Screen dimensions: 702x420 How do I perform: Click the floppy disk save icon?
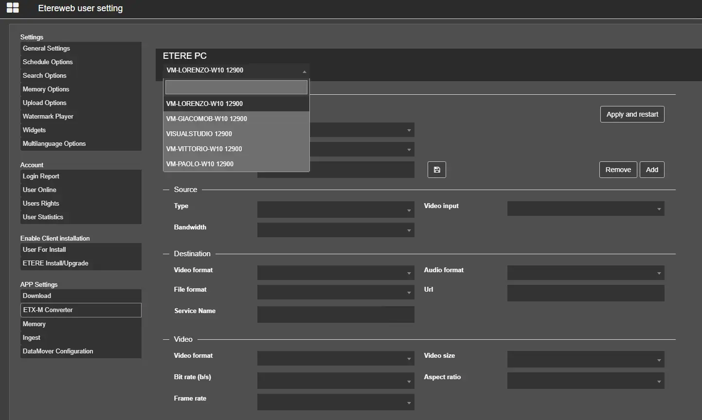pyautogui.click(x=436, y=170)
